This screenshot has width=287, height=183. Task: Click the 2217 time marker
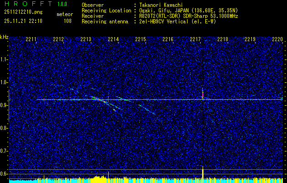click(x=195, y=39)
